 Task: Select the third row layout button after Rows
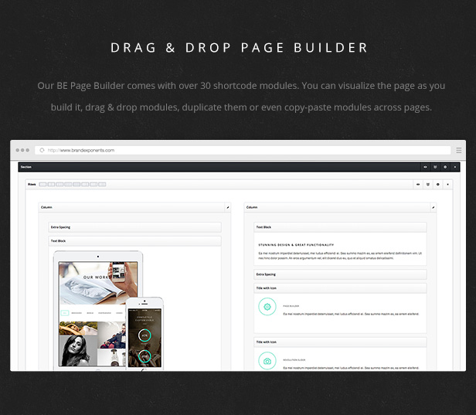[x=59, y=184]
